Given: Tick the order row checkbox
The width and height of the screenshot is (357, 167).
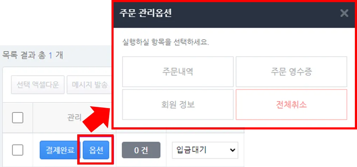Looking at the screenshot, I should (18, 150).
